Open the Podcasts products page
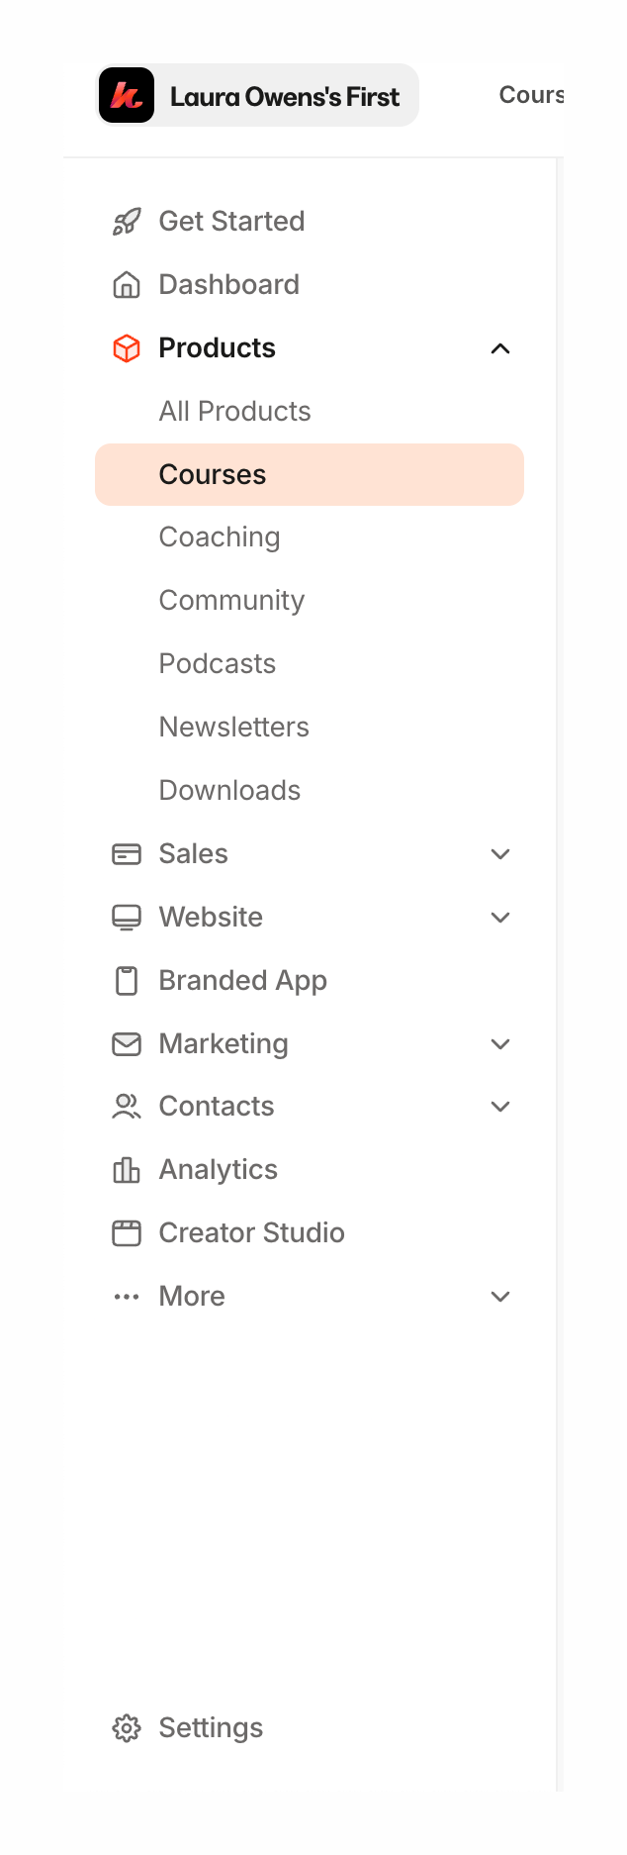627x1855 pixels. [x=218, y=664]
